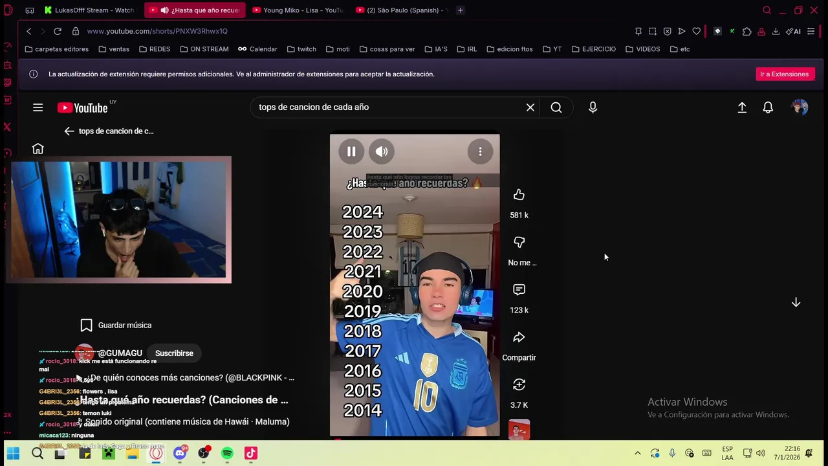Open the Calendar bookmark

257,49
